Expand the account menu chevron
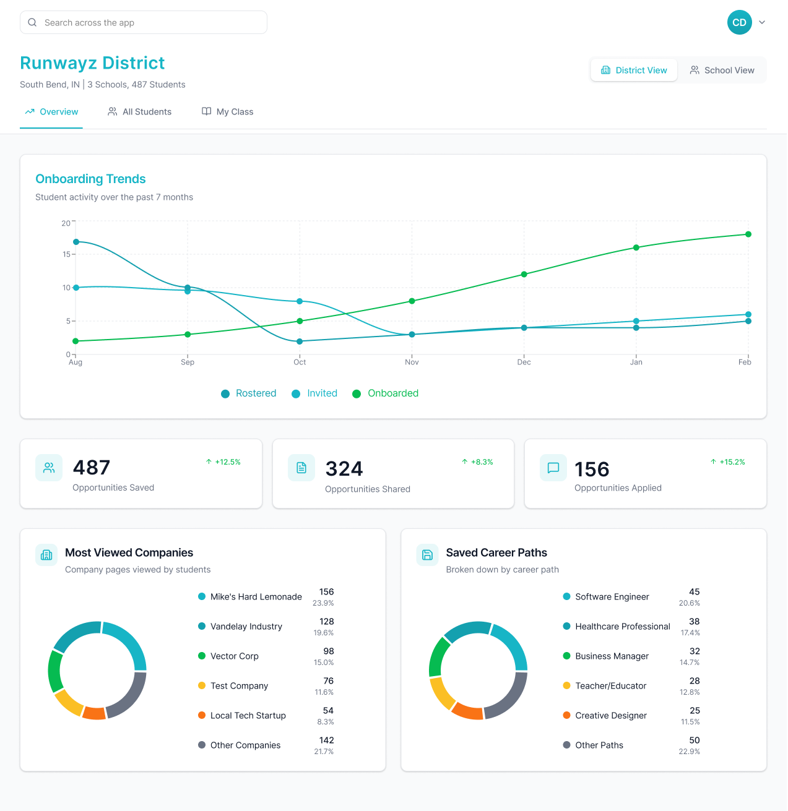This screenshot has height=811, width=788. (762, 22)
